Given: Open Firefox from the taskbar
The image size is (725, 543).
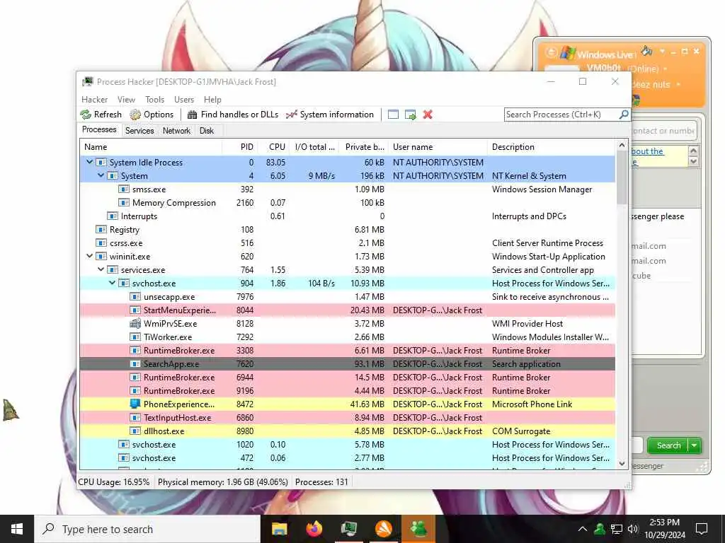Looking at the screenshot, I should pos(314,529).
